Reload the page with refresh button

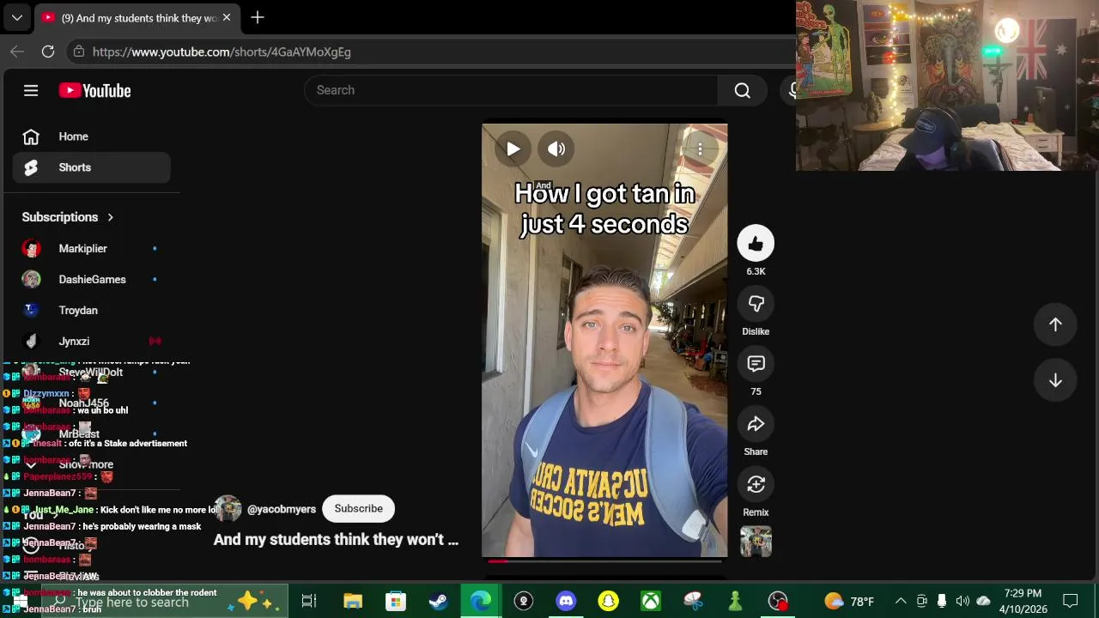tap(48, 51)
